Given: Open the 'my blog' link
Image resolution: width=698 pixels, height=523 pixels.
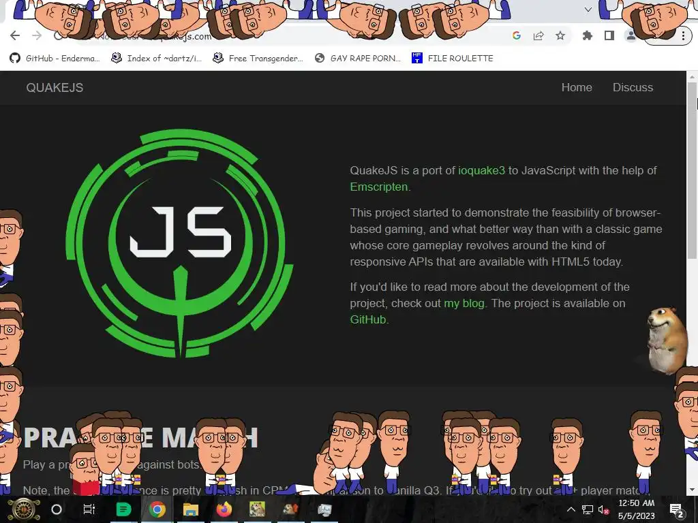Looking at the screenshot, I should 464,303.
